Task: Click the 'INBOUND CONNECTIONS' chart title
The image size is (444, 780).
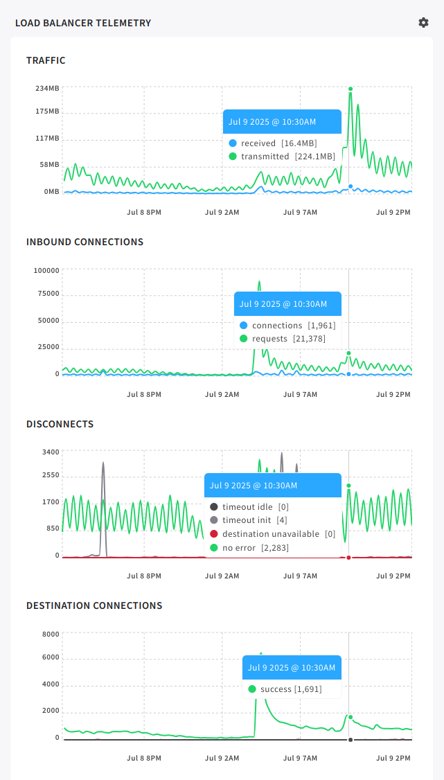Action: click(85, 242)
